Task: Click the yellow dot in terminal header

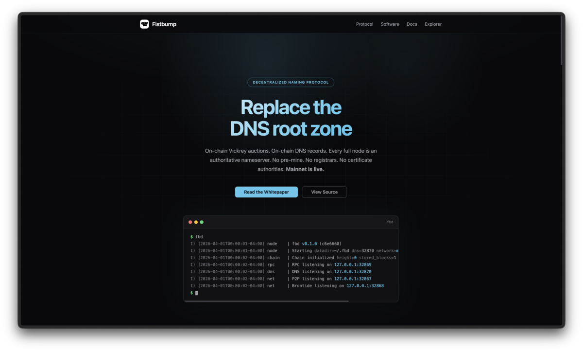Action: coord(196,222)
